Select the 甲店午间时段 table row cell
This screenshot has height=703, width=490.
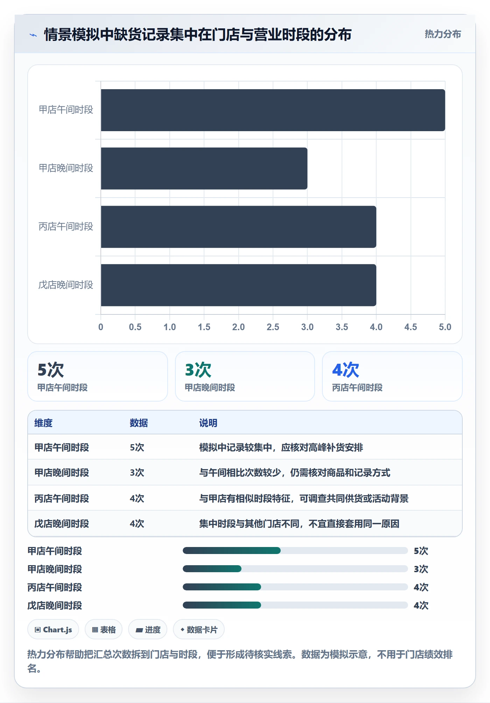(62, 447)
